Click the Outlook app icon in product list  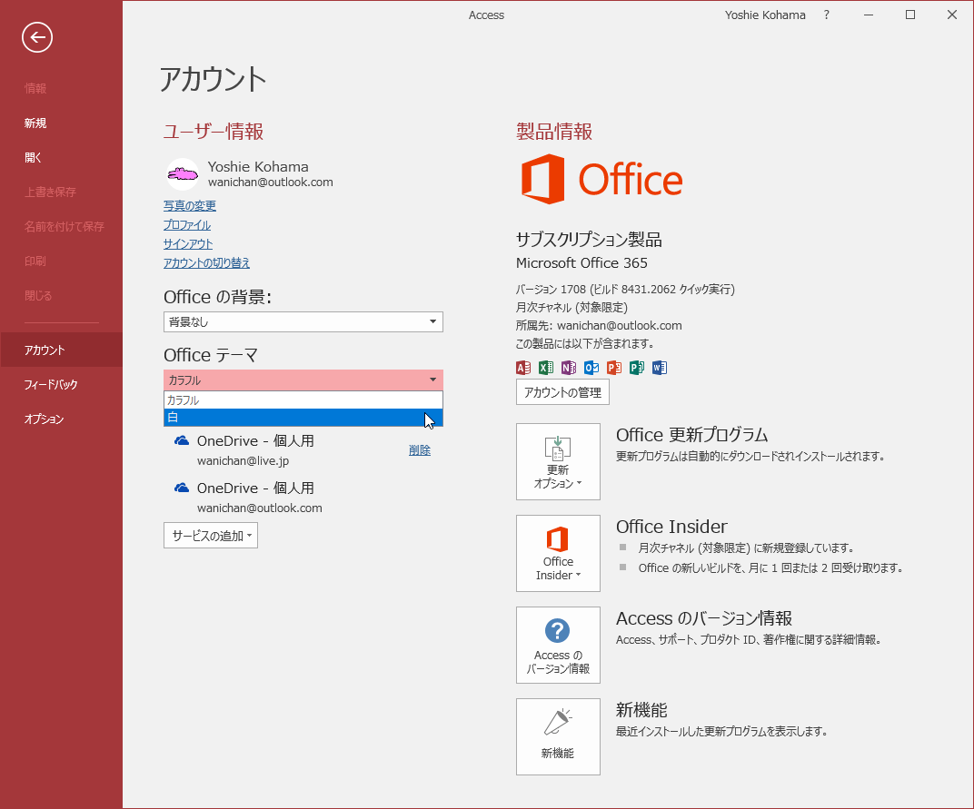591,368
